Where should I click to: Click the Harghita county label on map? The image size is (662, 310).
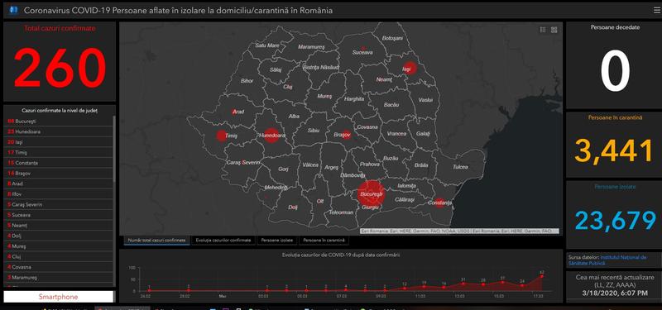[354, 99]
